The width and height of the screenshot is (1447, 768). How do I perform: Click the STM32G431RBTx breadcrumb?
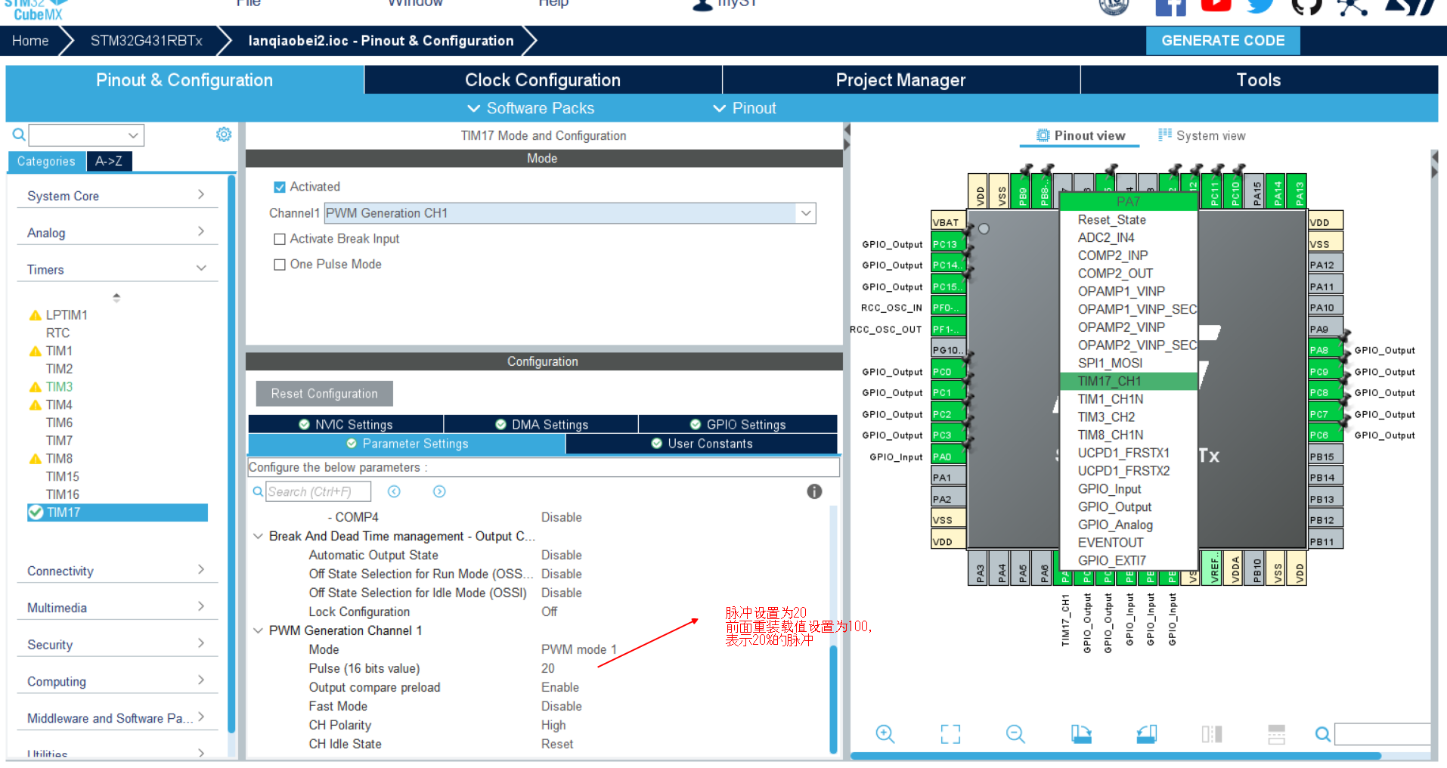[147, 41]
